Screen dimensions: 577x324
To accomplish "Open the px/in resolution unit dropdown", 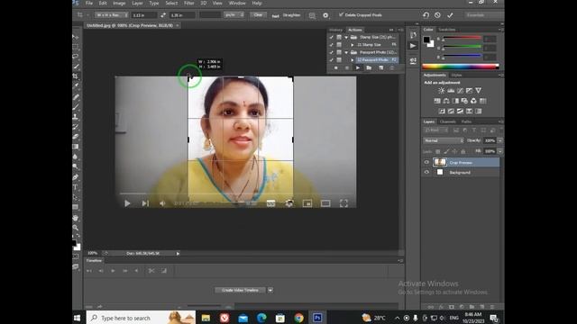I will (x=234, y=15).
